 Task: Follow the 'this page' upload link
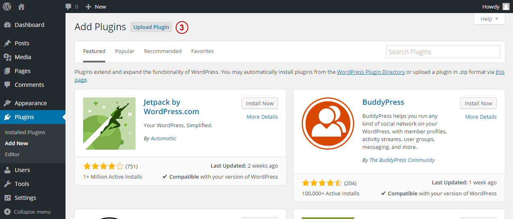pyautogui.click(x=500, y=72)
